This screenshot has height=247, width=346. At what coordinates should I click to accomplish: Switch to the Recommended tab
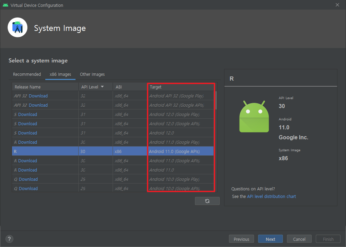tap(27, 74)
